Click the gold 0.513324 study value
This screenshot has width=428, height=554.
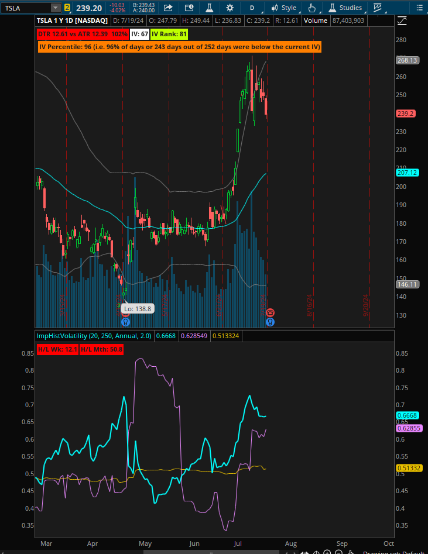point(225,336)
